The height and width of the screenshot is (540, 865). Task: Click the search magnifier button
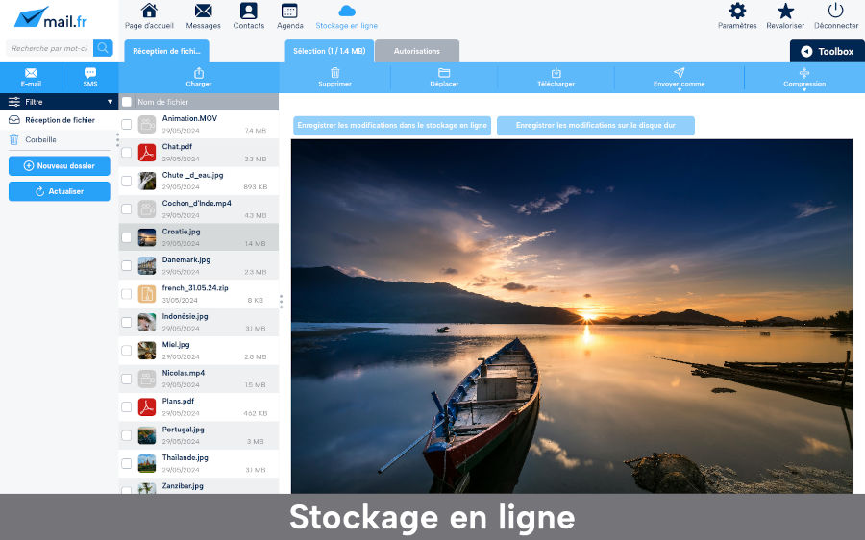[x=103, y=48]
